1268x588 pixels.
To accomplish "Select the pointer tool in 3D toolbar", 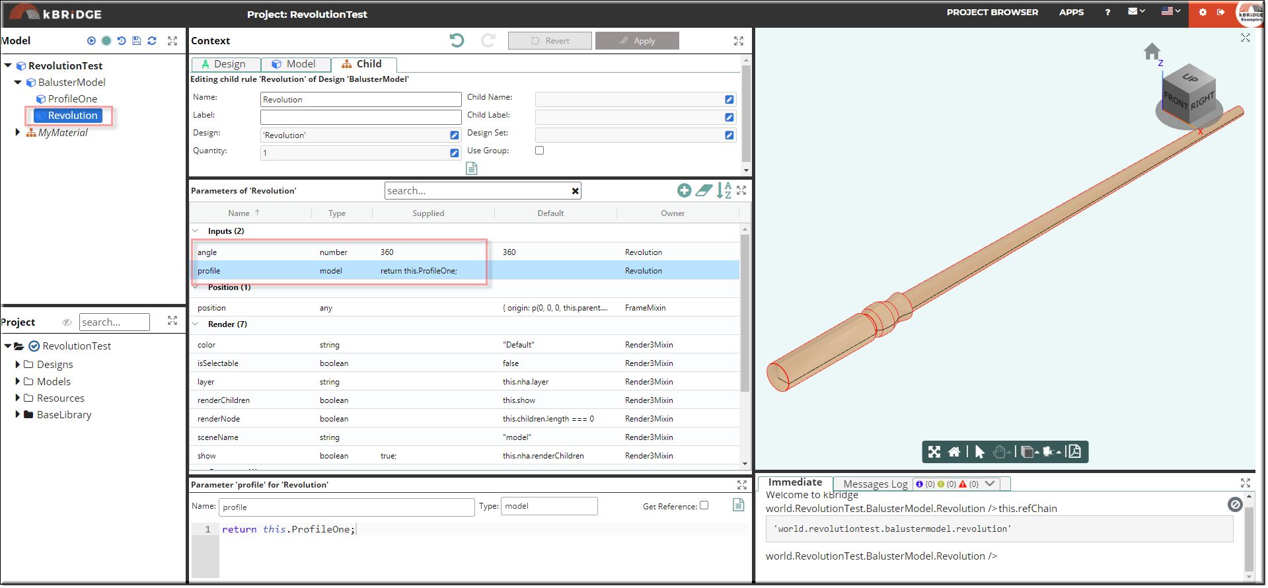I will coord(980,452).
